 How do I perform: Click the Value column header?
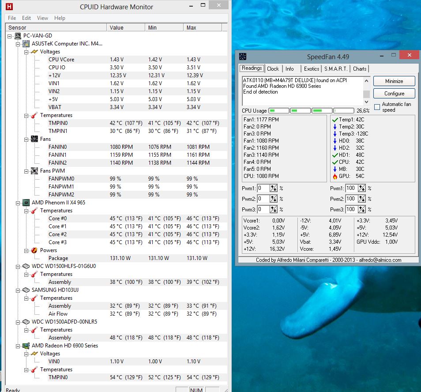126,27
